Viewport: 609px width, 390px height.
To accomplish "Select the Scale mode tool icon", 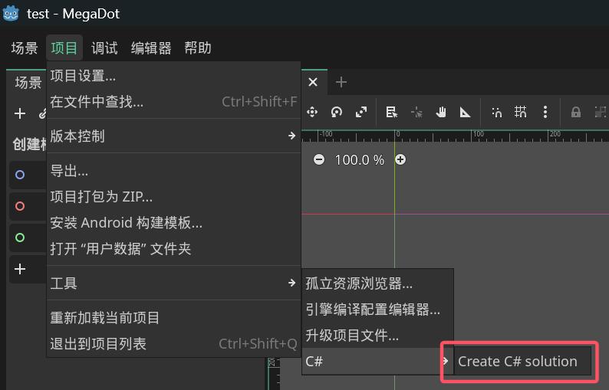I will 361,112.
